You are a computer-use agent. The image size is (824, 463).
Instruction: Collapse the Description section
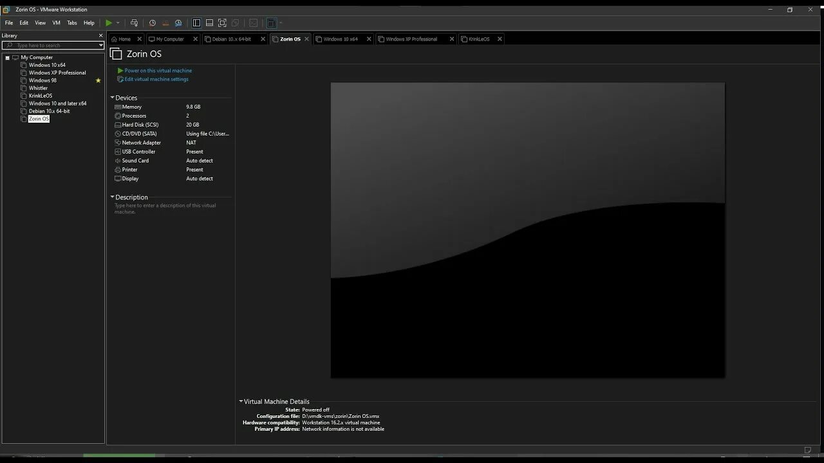click(112, 197)
